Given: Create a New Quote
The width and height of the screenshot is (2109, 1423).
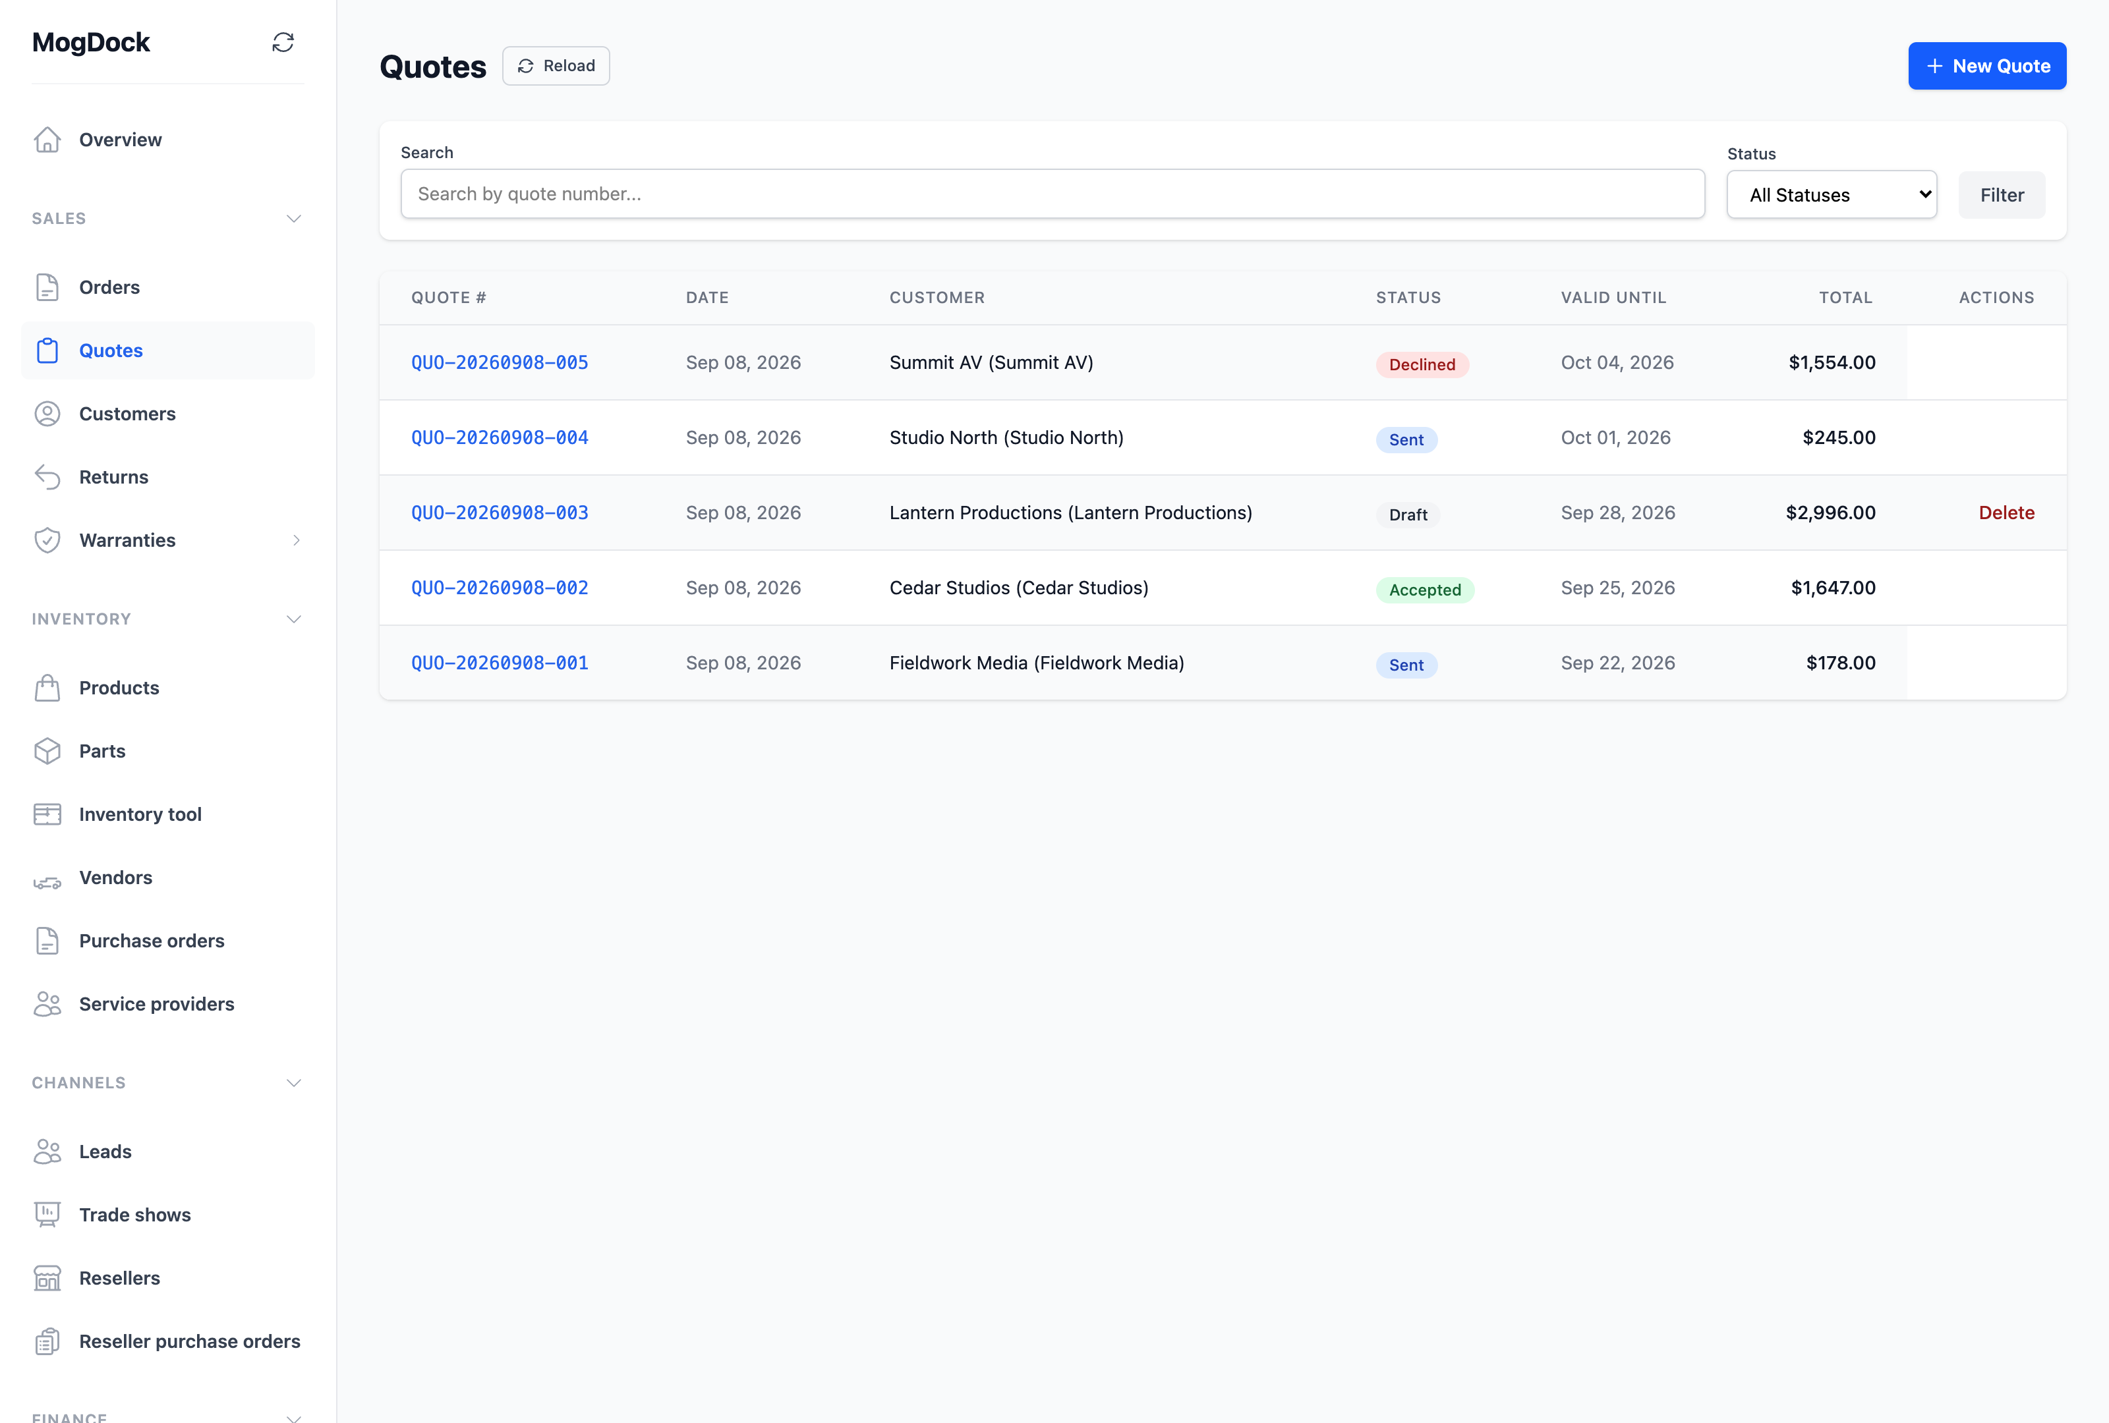Looking at the screenshot, I should (x=1986, y=66).
